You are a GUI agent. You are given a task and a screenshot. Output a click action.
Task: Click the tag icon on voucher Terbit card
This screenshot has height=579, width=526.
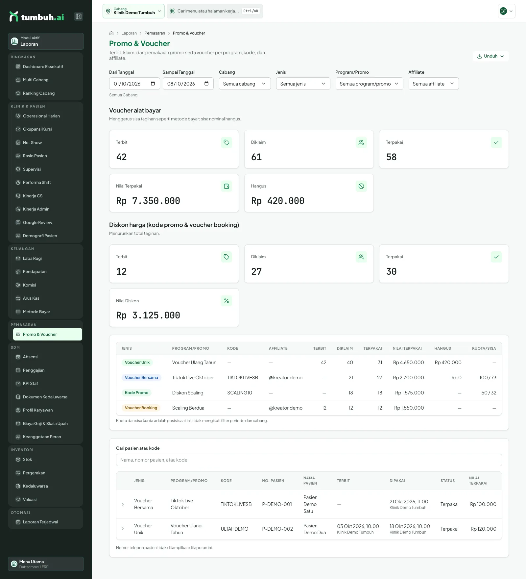(x=227, y=142)
